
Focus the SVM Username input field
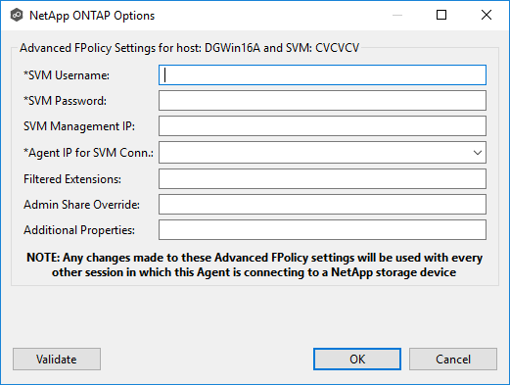(x=322, y=75)
